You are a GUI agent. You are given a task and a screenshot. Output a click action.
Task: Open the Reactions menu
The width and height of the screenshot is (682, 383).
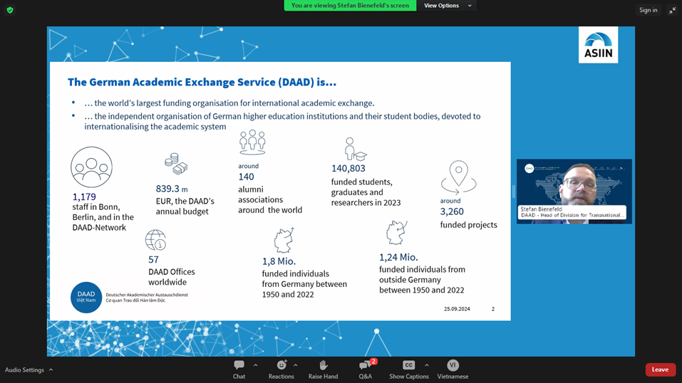[281, 369]
